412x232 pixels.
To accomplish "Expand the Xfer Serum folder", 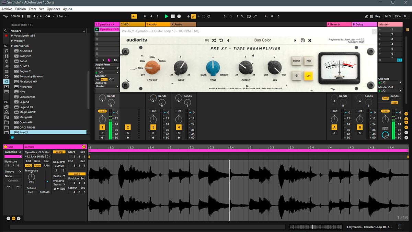I will (x=12, y=46).
